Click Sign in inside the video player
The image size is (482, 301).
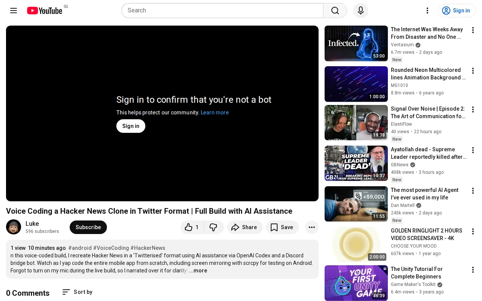pyautogui.click(x=131, y=126)
